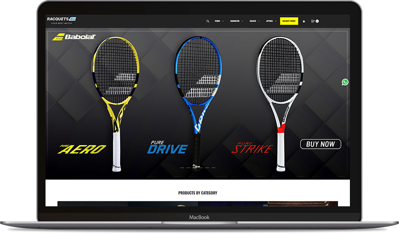Open the Apparel menu item
The image size is (399, 234).
[270, 21]
